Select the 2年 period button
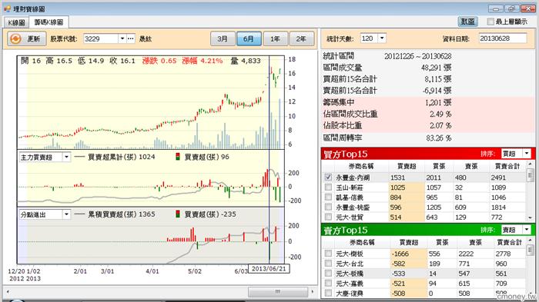Viewport: 539px width, 302px height. click(302, 38)
